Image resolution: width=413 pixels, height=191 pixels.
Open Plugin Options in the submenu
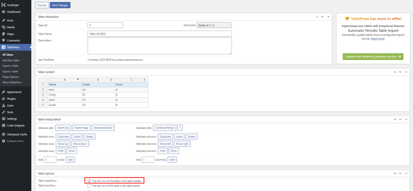click(x=10, y=77)
